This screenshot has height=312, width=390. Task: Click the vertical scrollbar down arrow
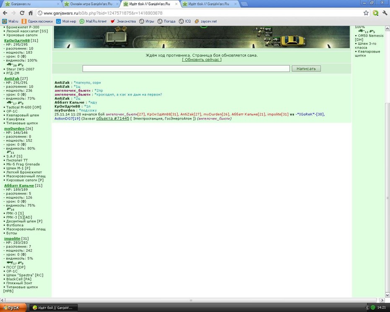tap(387, 295)
